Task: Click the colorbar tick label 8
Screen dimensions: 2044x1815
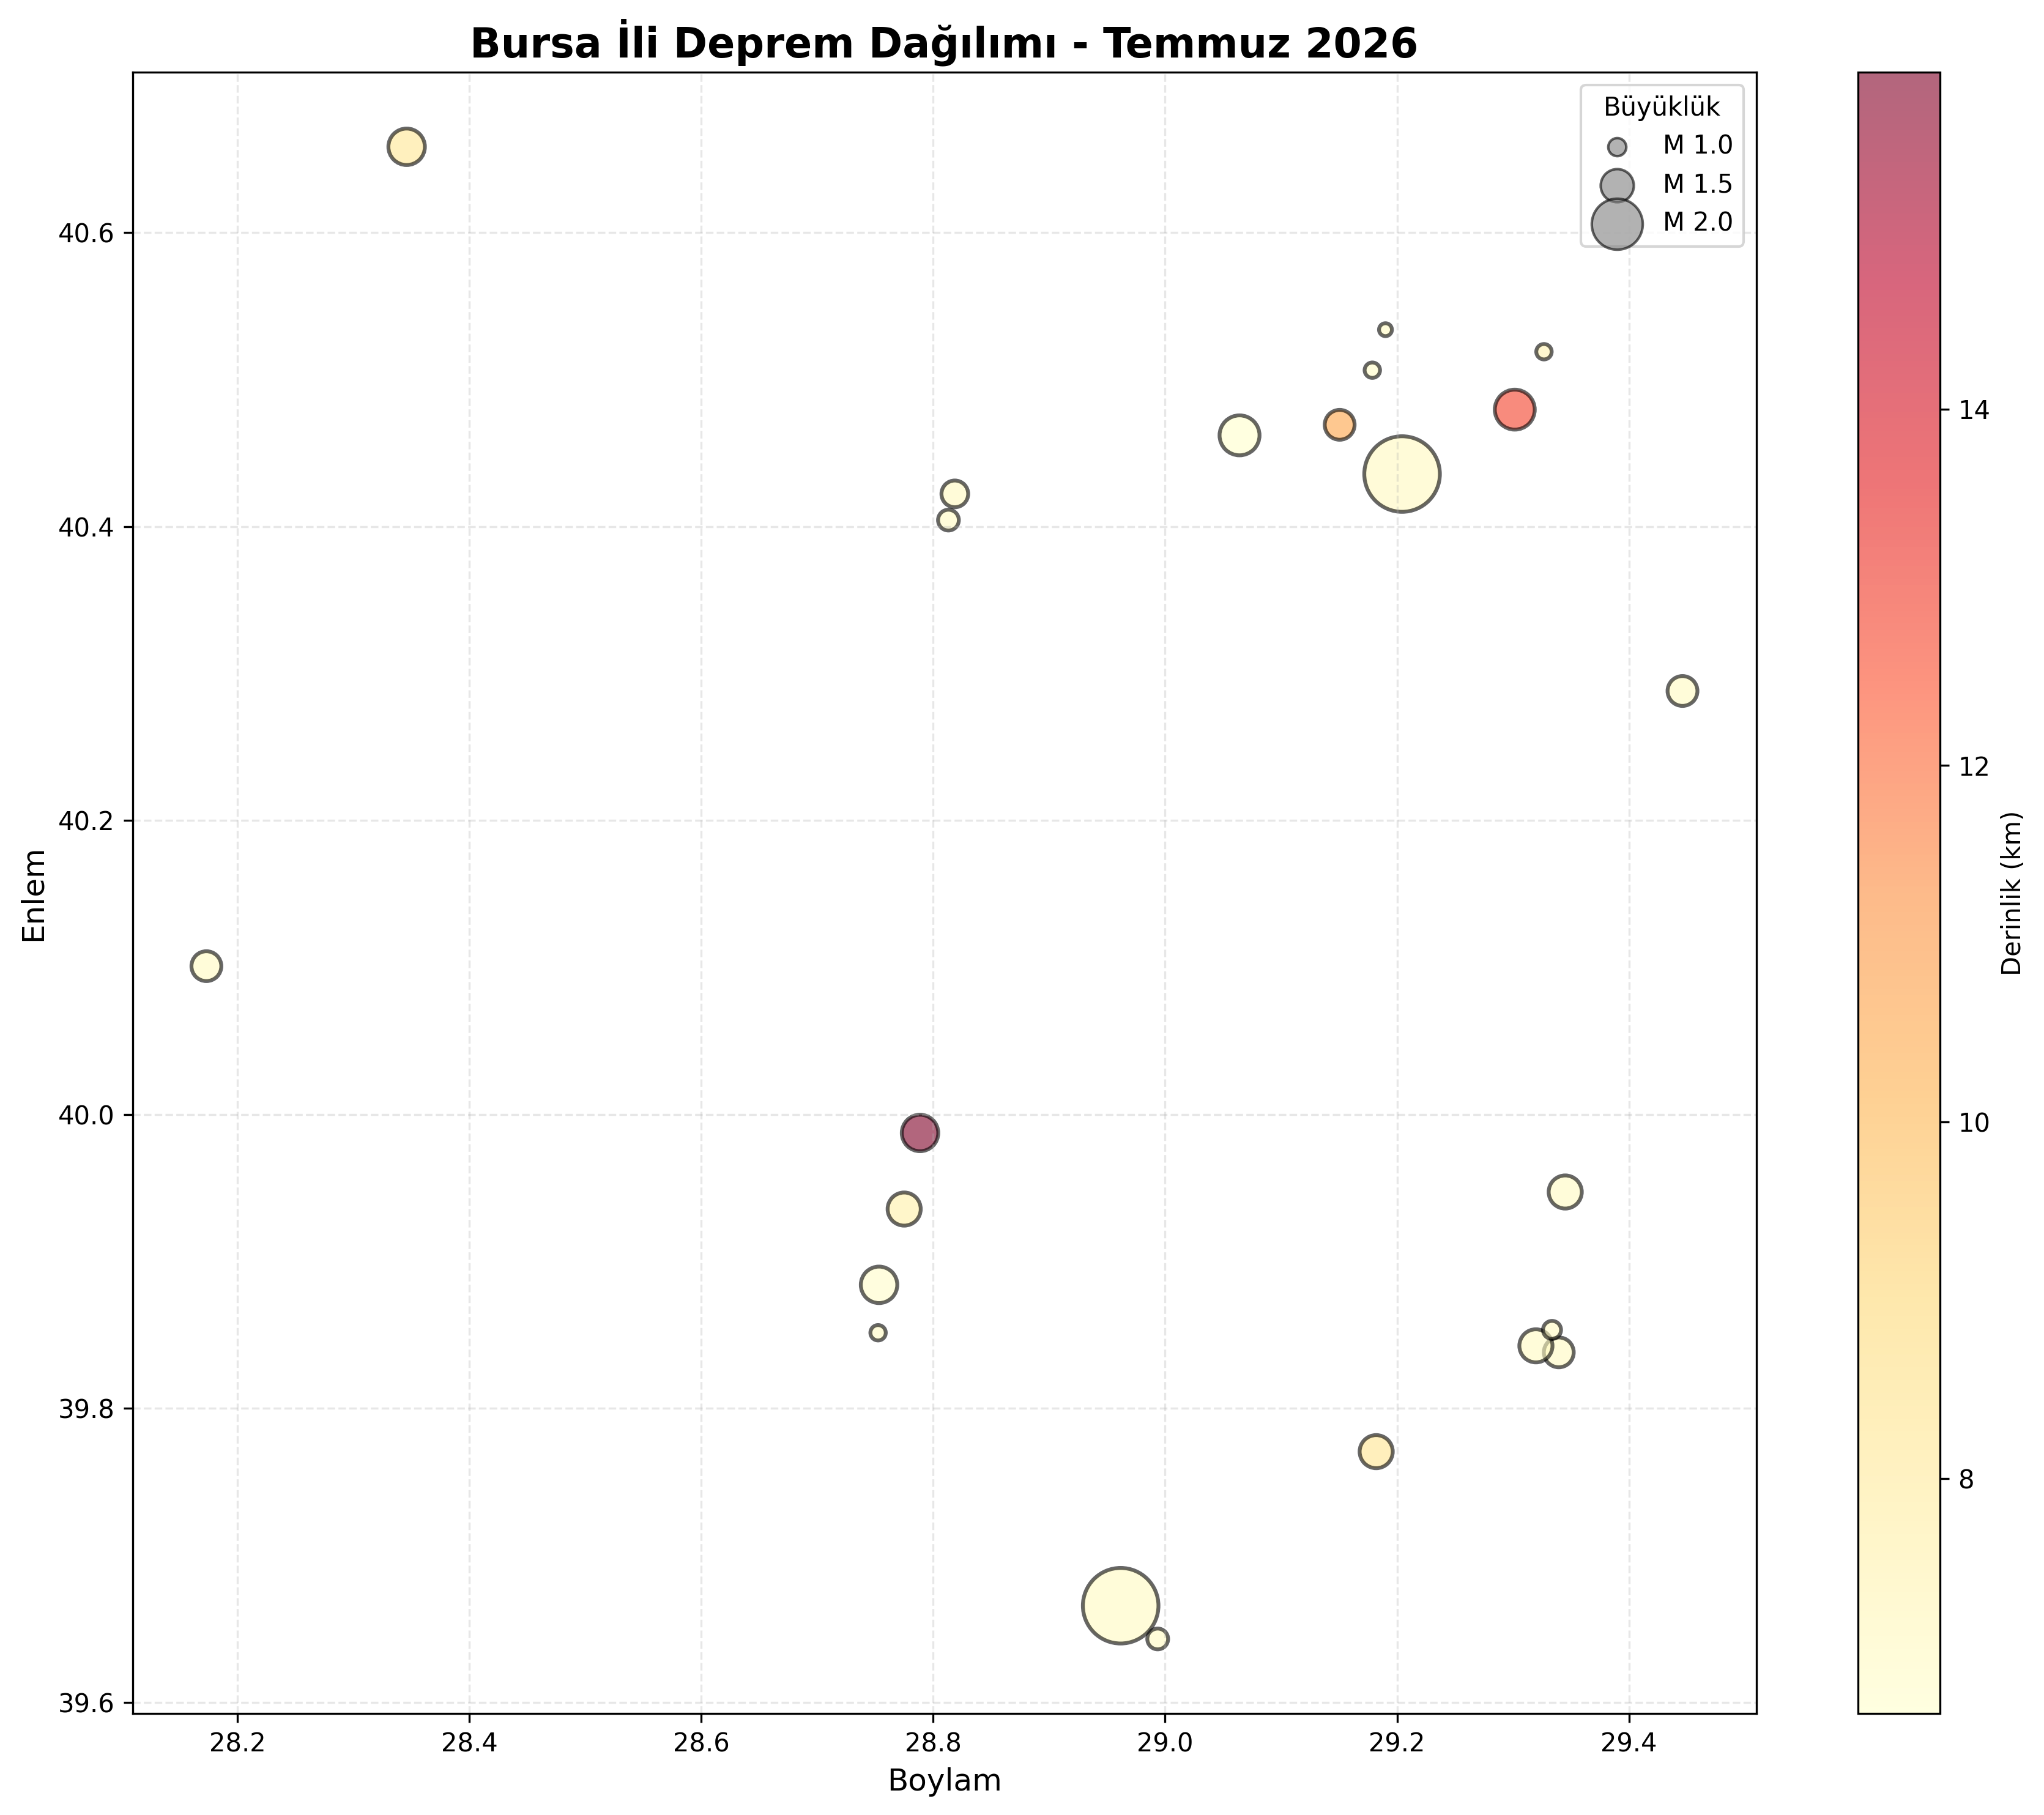Action: tap(1966, 1480)
